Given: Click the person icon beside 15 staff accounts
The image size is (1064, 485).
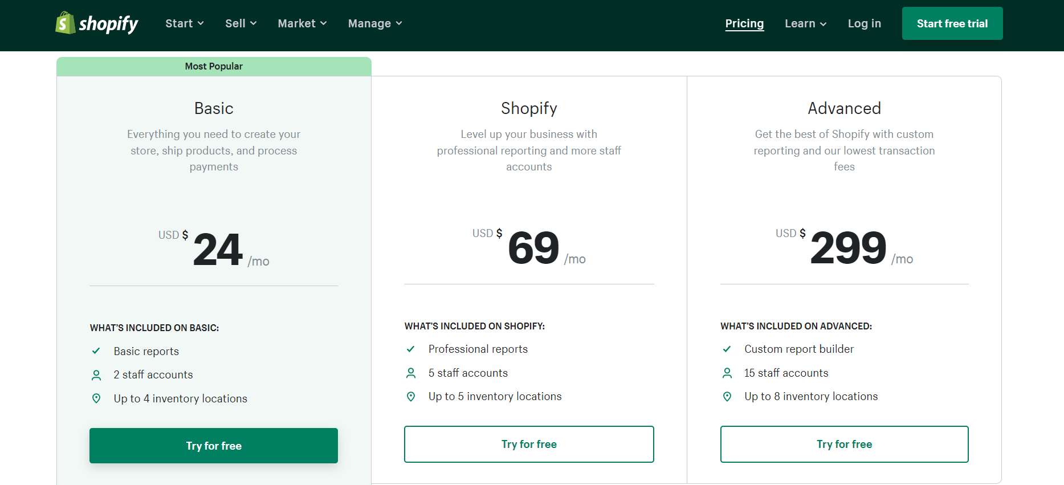Looking at the screenshot, I should (727, 373).
